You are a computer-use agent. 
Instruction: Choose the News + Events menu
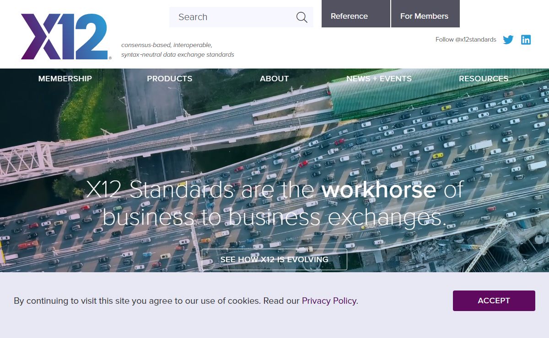click(x=379, y=79)
